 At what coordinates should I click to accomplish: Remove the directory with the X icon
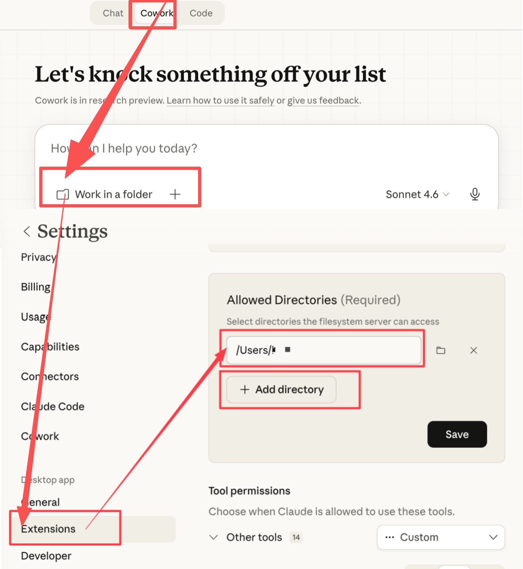[x=474, y=350]
